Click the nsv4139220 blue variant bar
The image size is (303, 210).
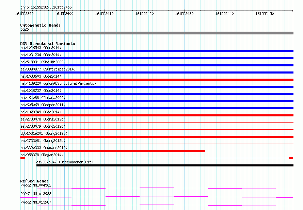click(157, 87)
